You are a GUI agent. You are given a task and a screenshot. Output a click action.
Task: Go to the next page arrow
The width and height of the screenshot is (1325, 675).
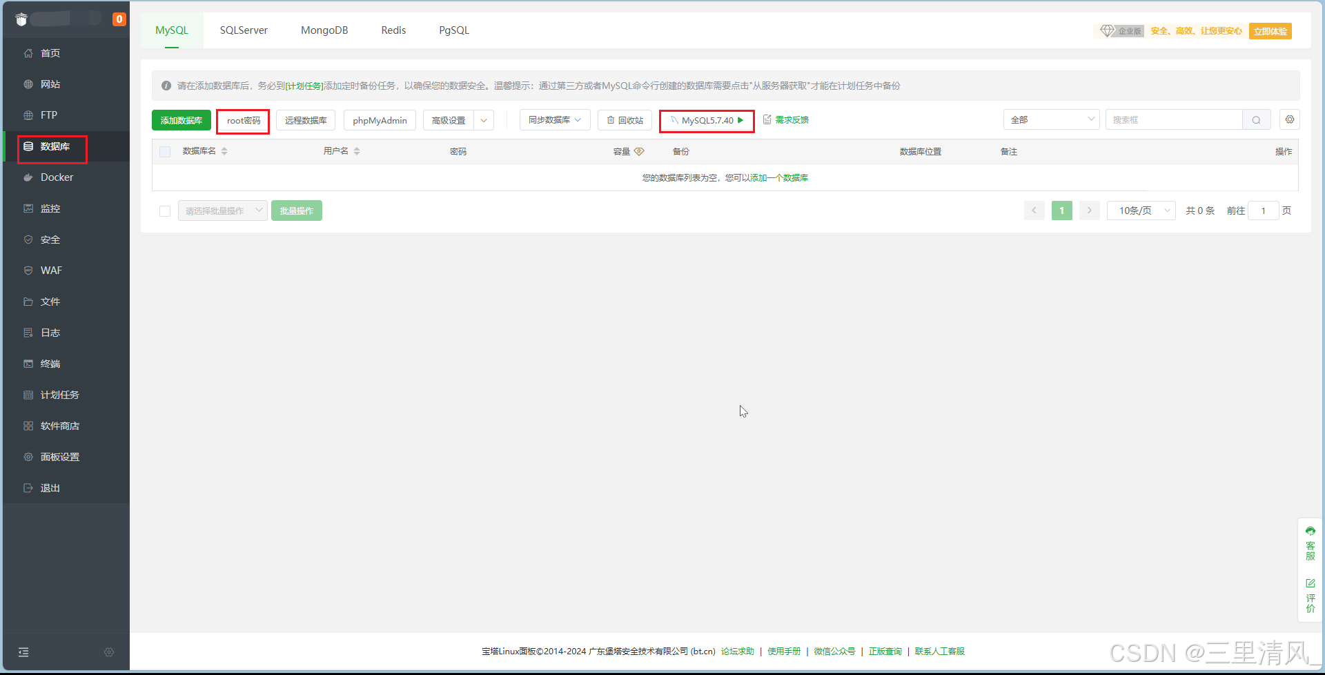click(1090, 211)
